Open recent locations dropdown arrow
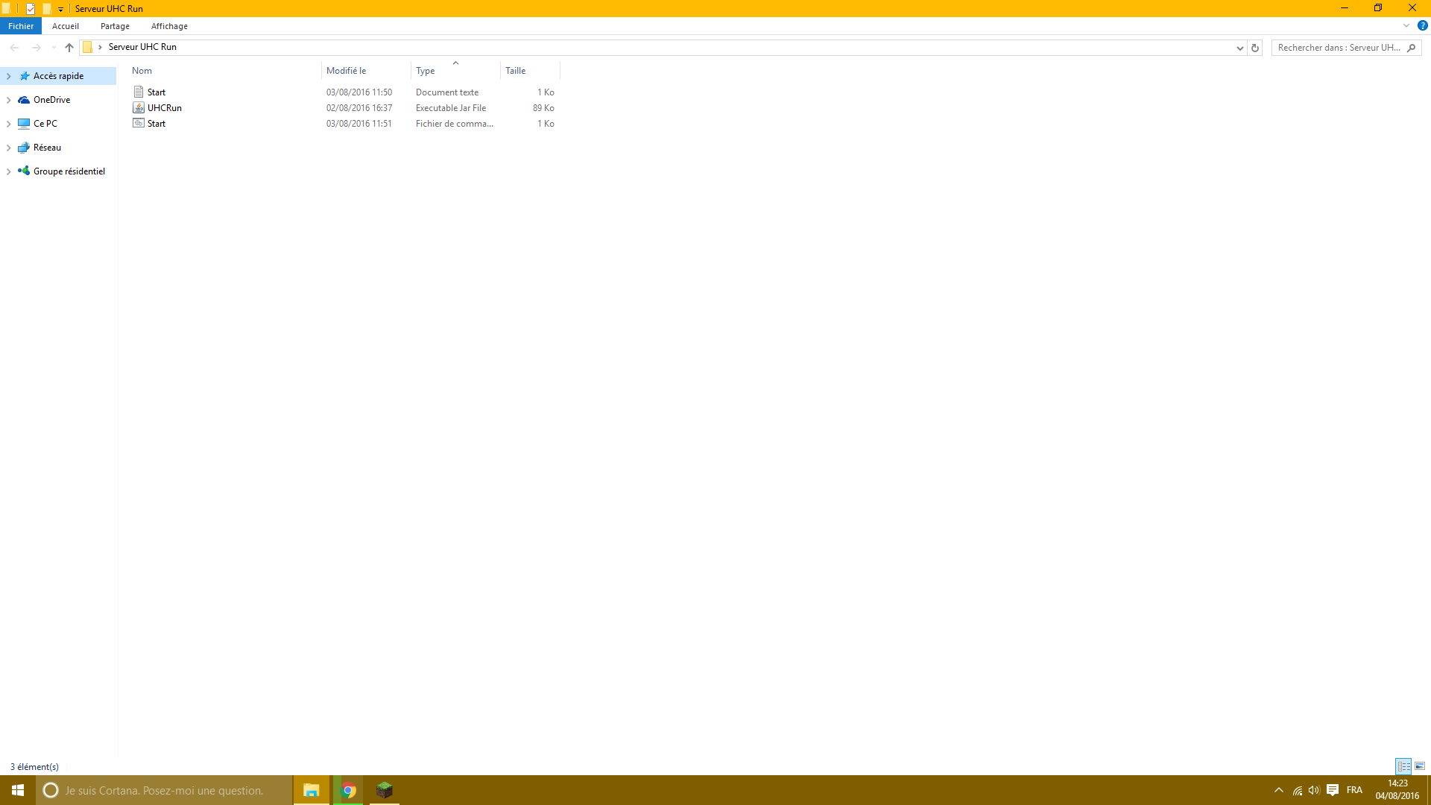 (x=54, y=48)
